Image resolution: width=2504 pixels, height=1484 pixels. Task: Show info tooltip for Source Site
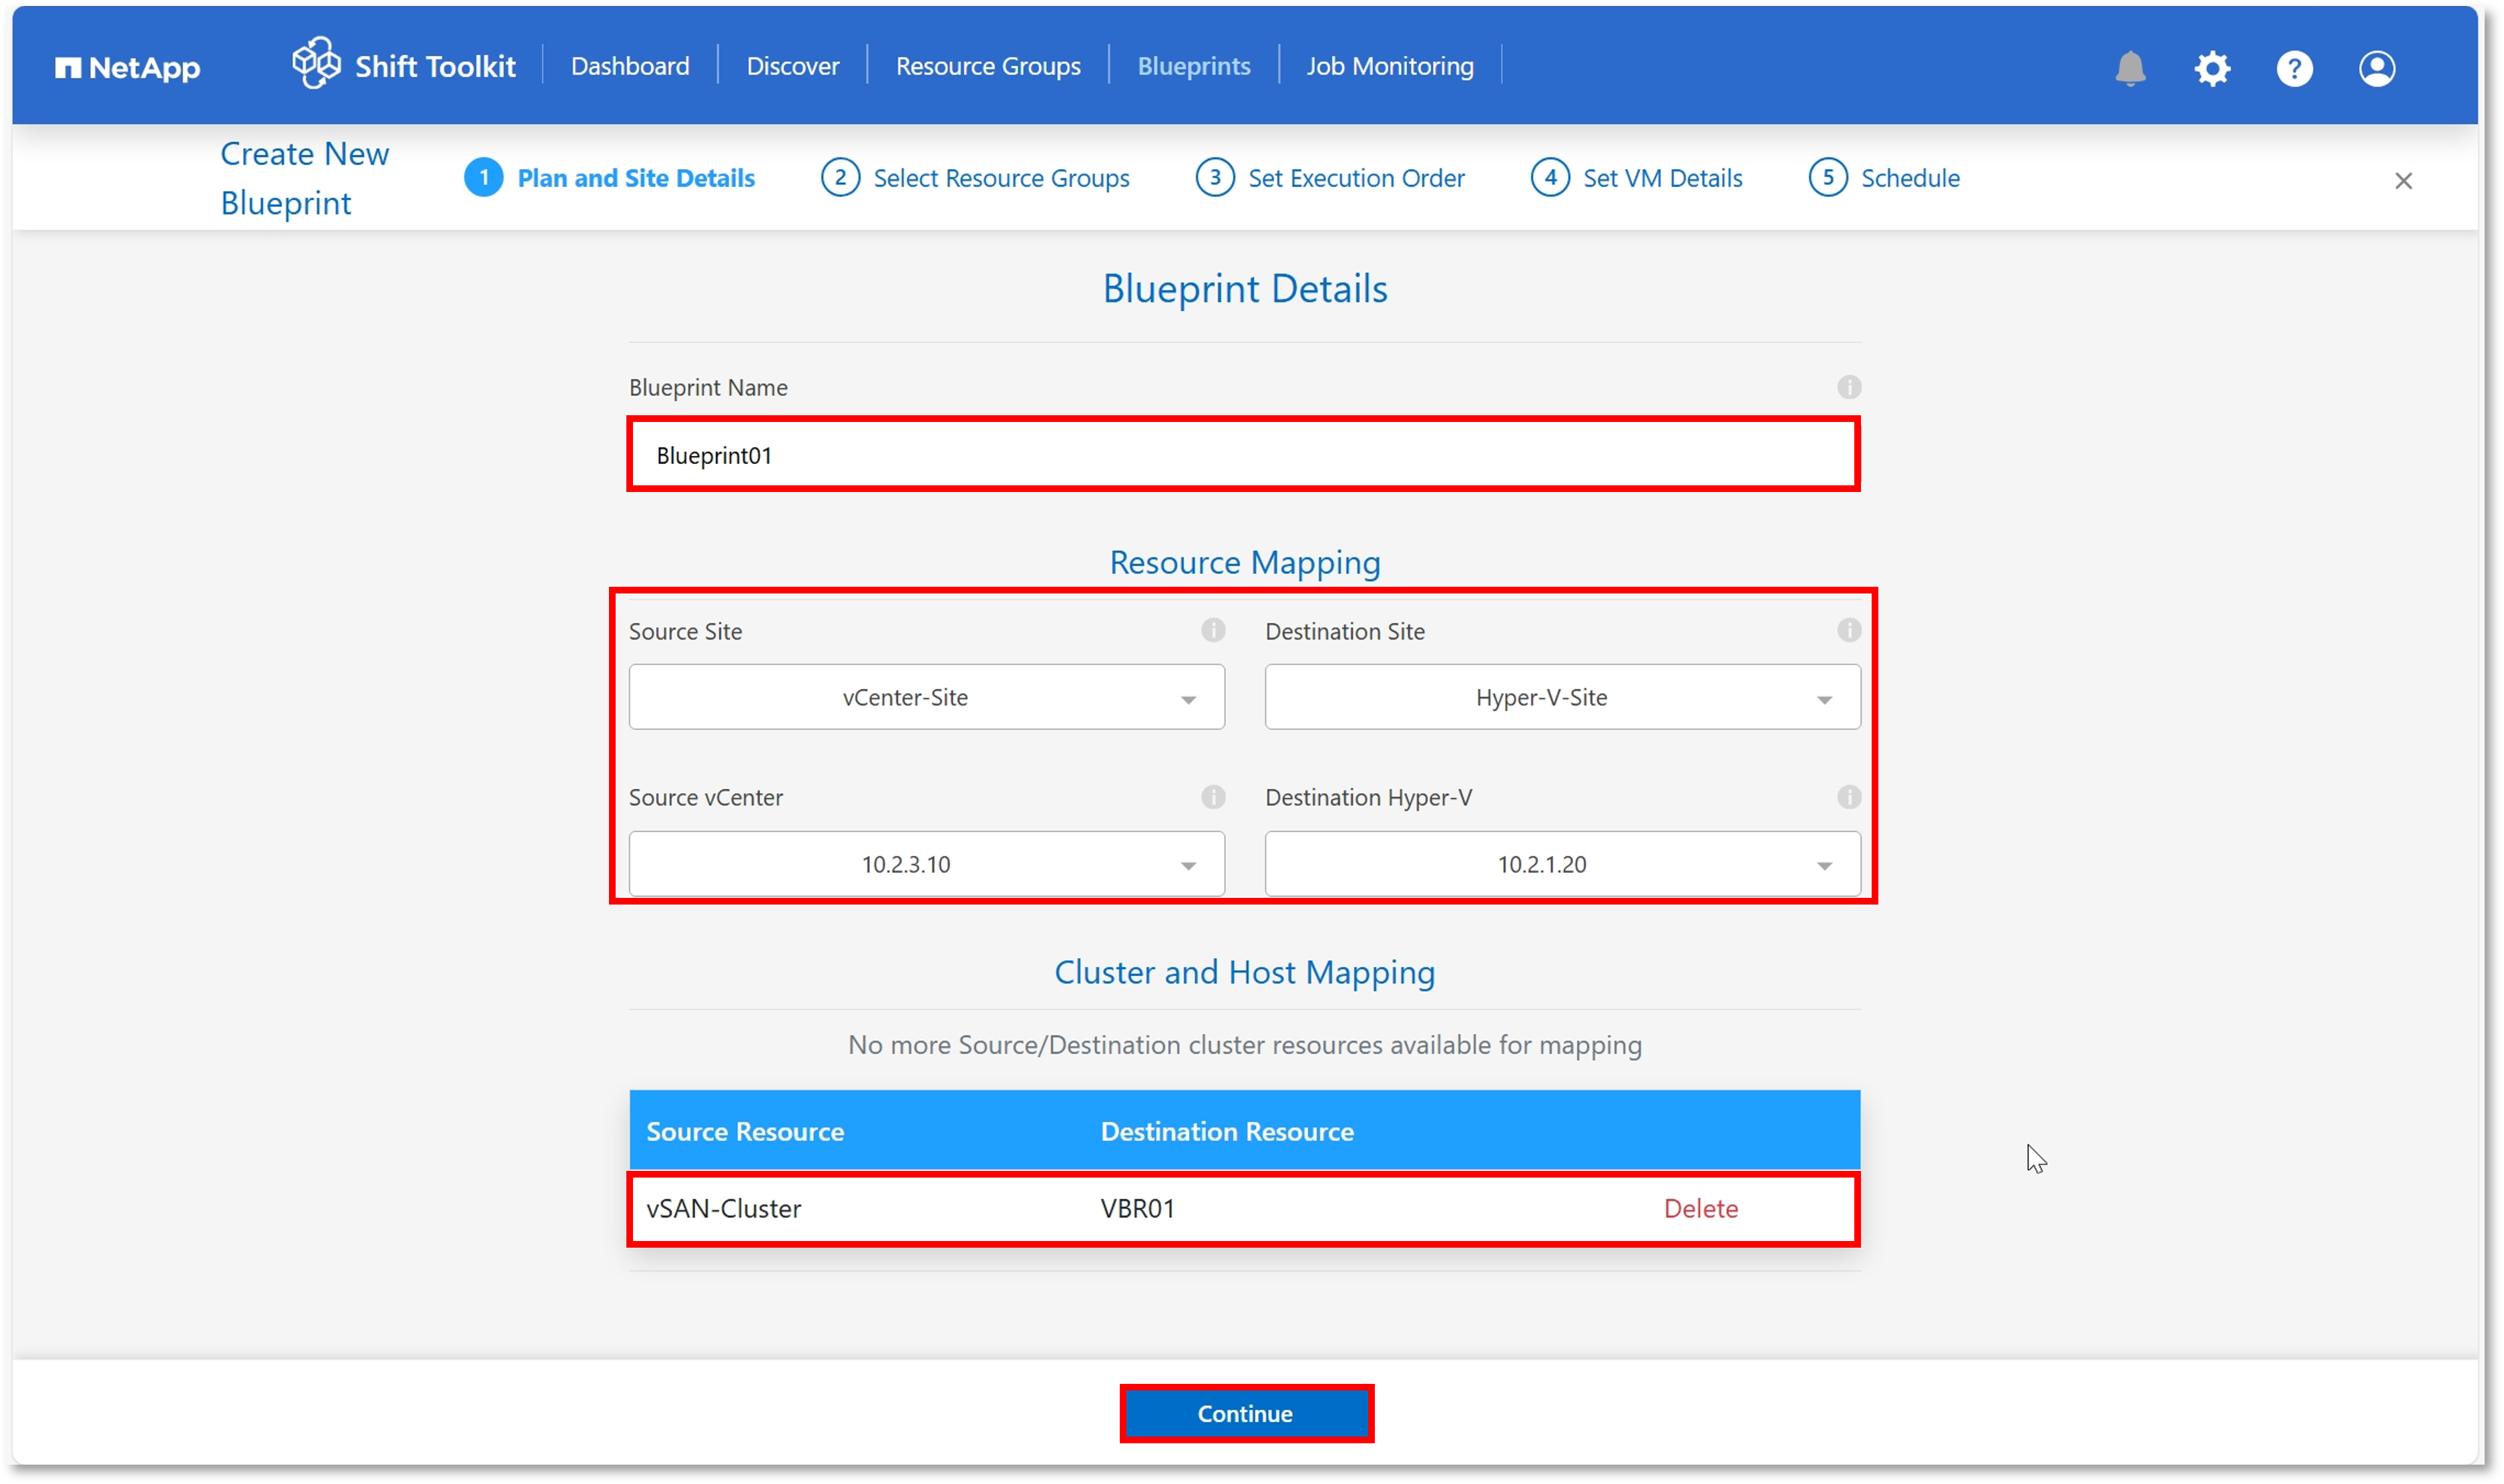(x=1212, y=630)
